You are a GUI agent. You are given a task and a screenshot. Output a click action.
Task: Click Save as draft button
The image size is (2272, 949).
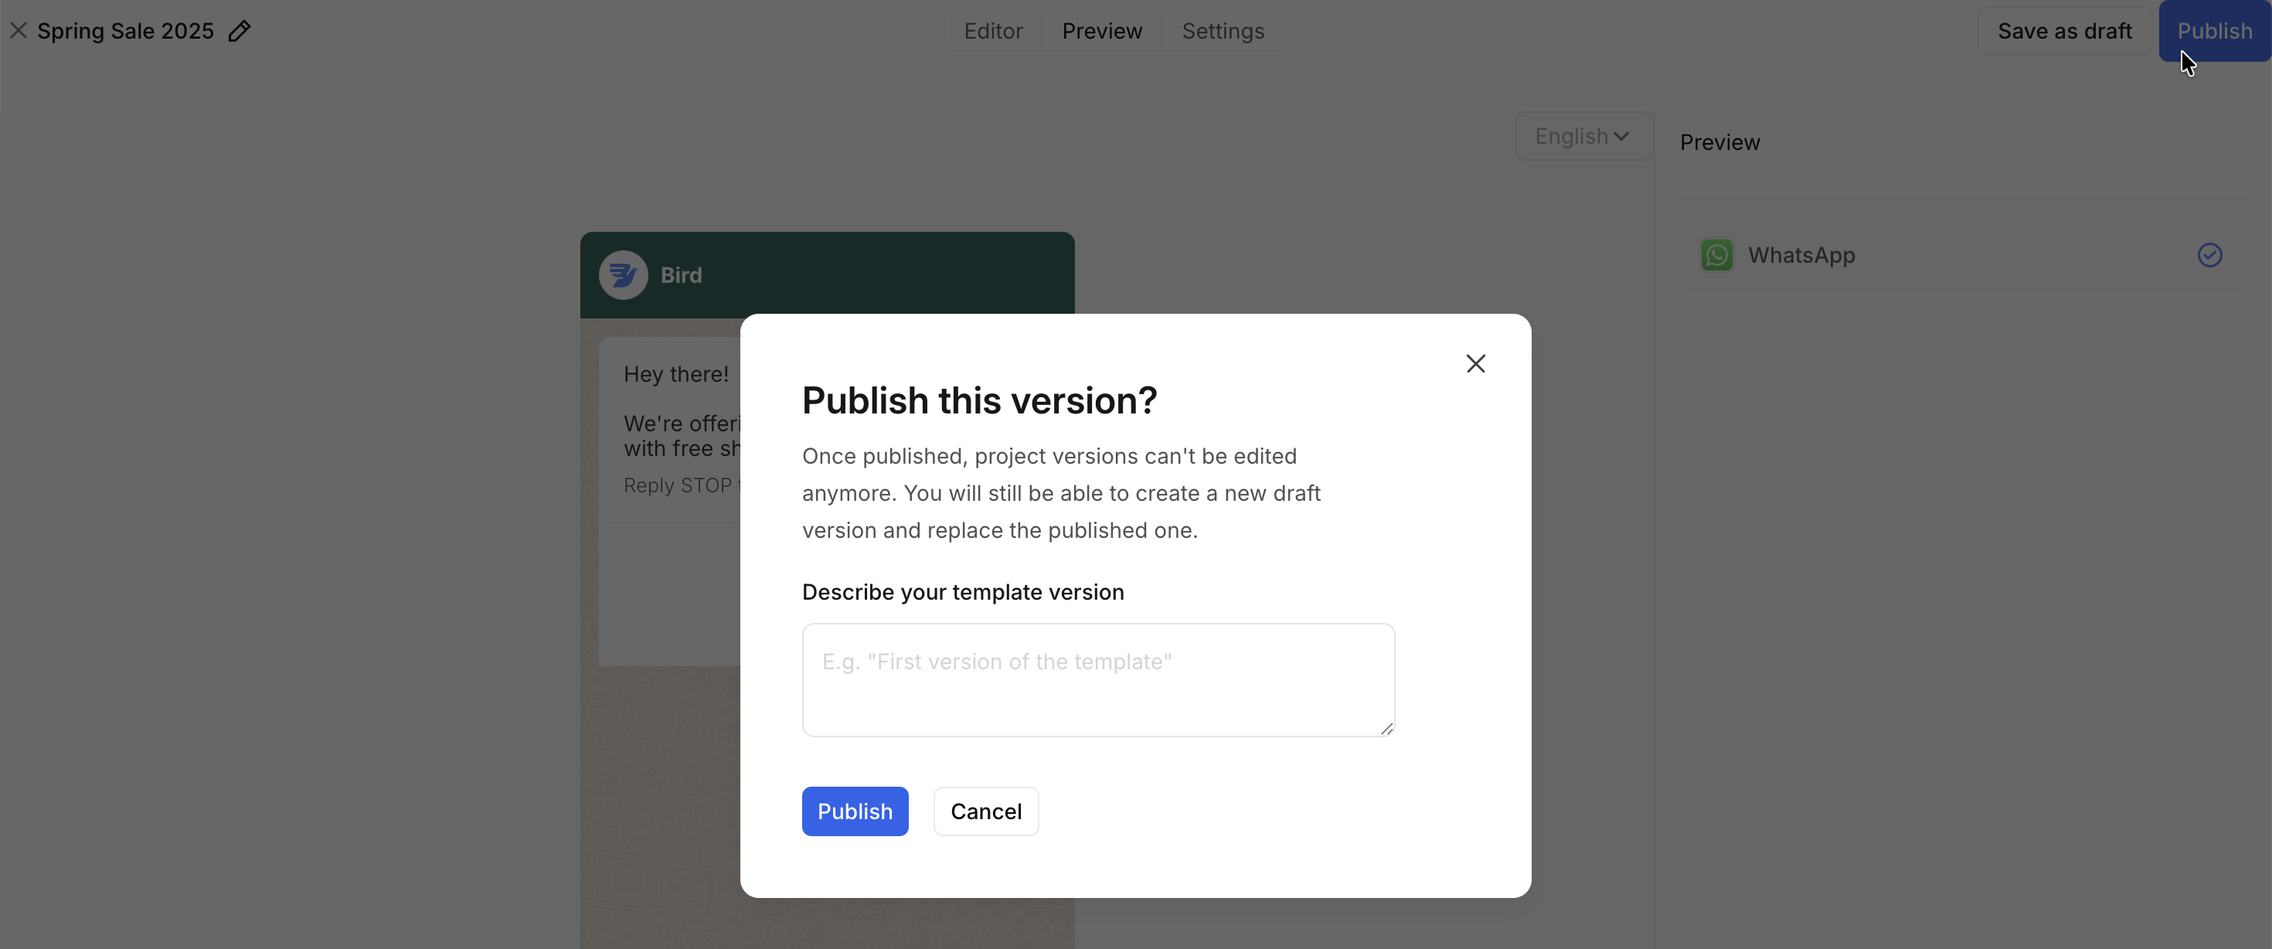click(x=2064, y=31)
